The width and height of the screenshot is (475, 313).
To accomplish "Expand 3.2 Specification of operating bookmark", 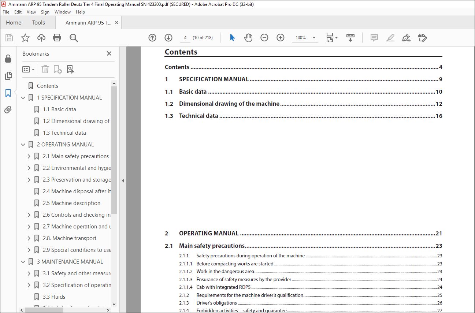I will tap(29, 285).
